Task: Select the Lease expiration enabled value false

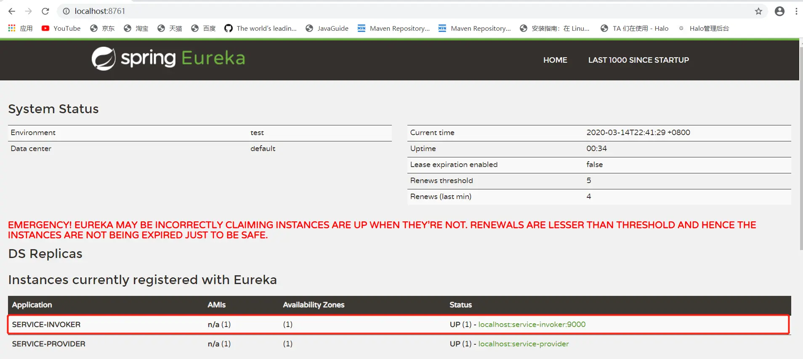Action: tap(595, 165)
